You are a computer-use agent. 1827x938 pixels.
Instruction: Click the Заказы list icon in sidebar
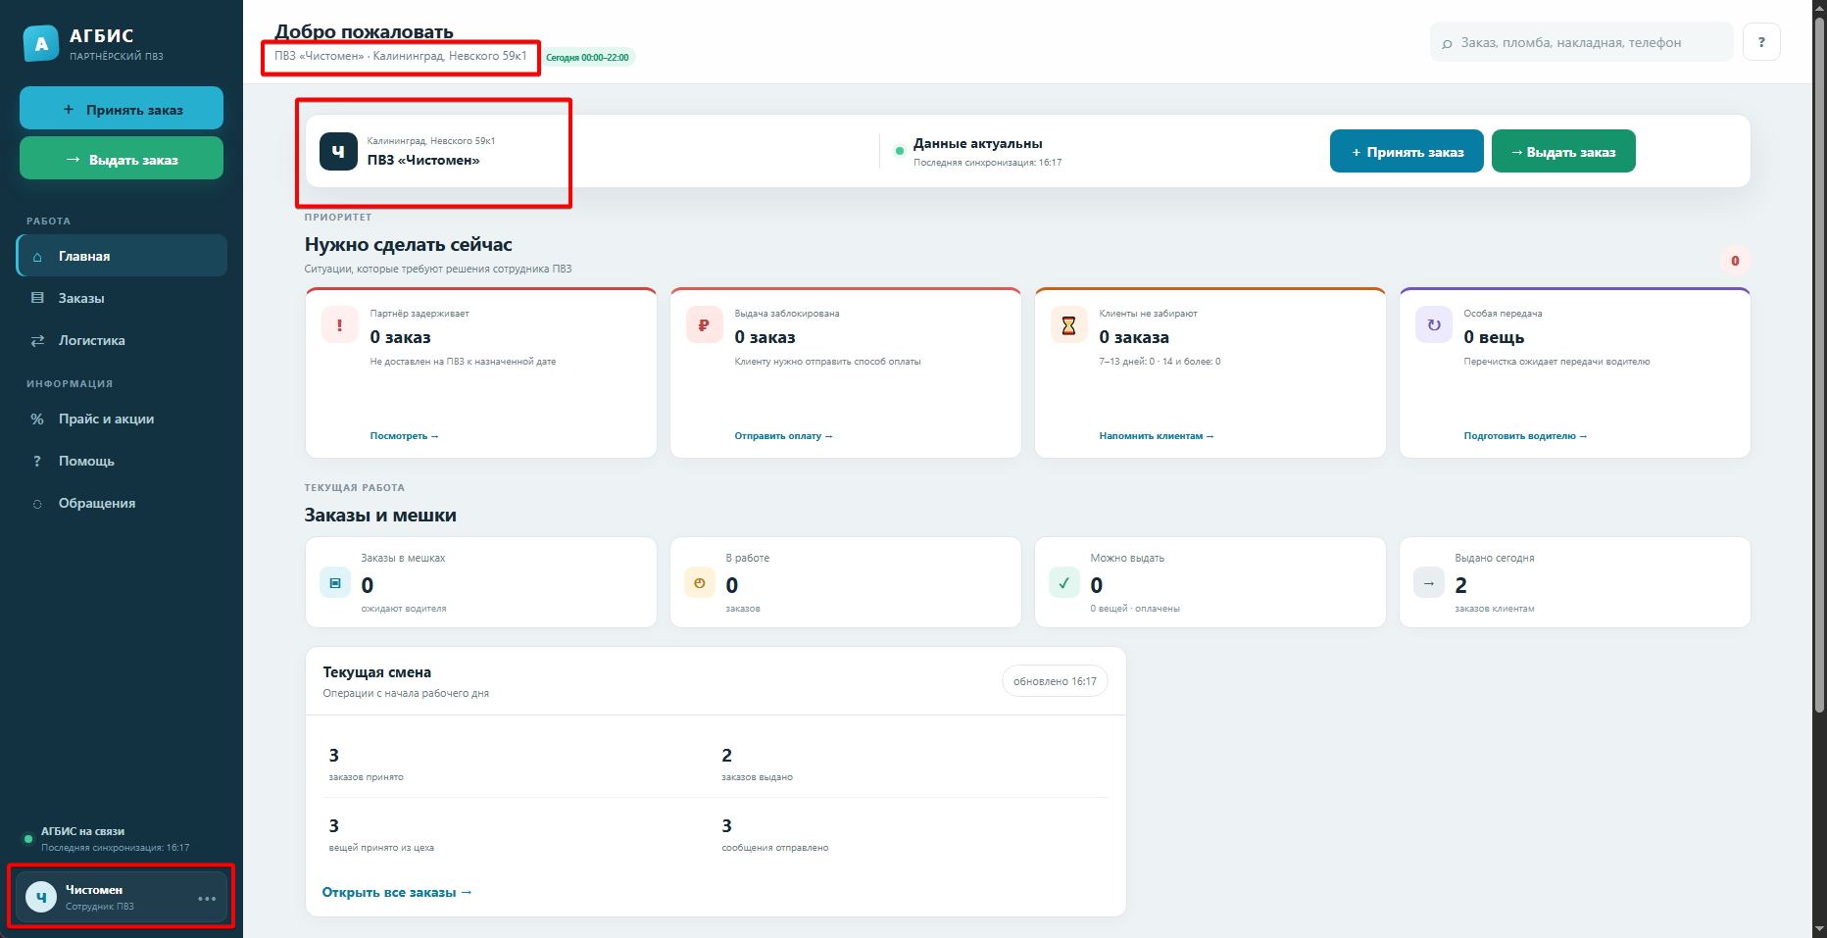pos(37,298)
